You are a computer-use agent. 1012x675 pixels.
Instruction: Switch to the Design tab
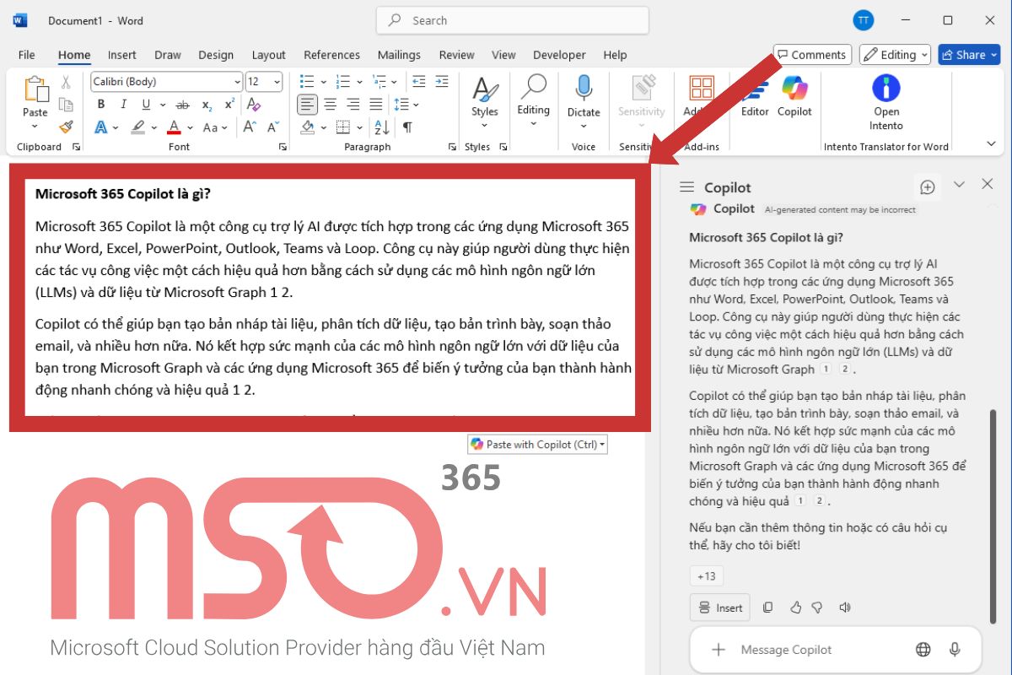[216, 55]
